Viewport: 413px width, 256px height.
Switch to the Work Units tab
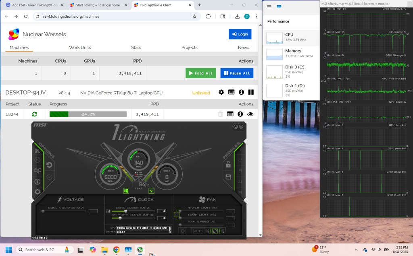[x=80, y=47]
